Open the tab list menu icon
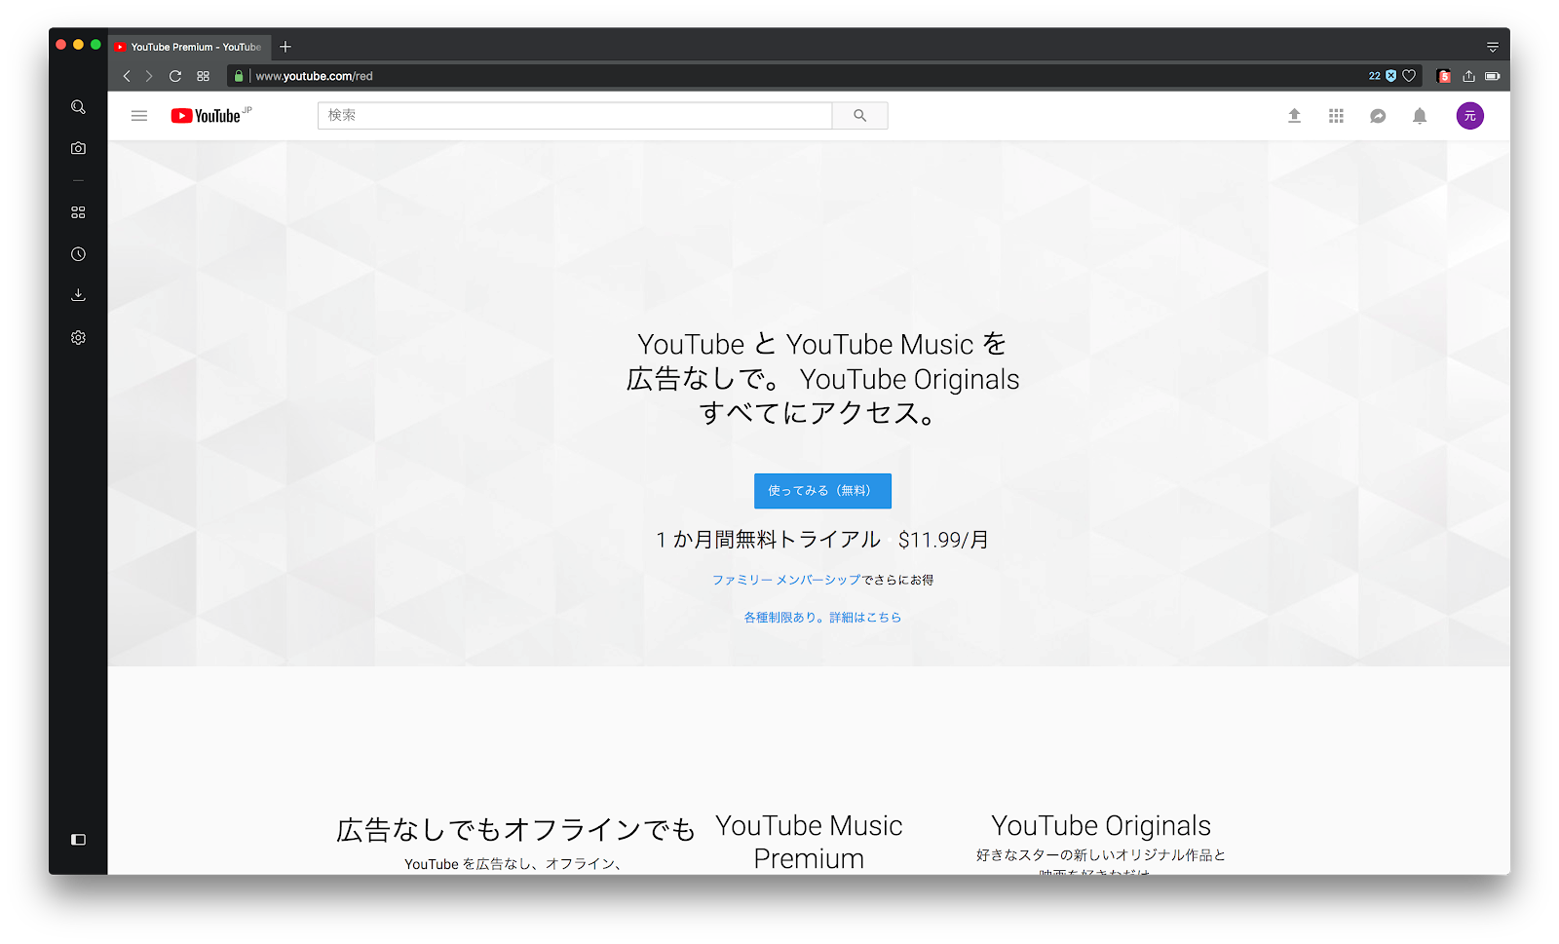Screen dimensions: 1559x944 tap(1493, 47)
